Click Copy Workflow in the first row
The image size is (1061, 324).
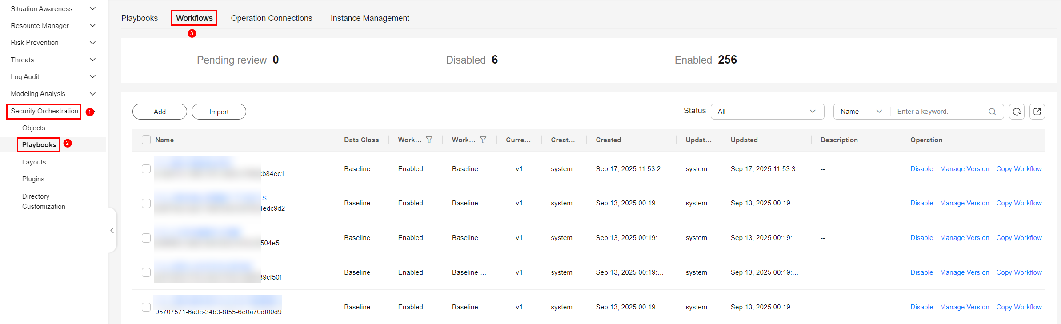[x=1019, y=169]
